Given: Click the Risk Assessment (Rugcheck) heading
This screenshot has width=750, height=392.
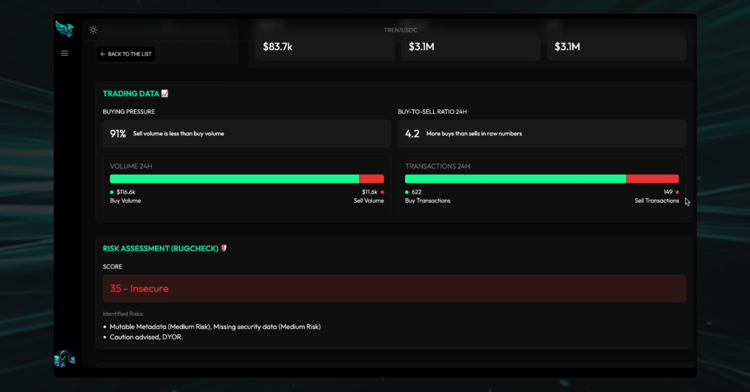Looking at the screenshot, I should [x=161, y=248].
